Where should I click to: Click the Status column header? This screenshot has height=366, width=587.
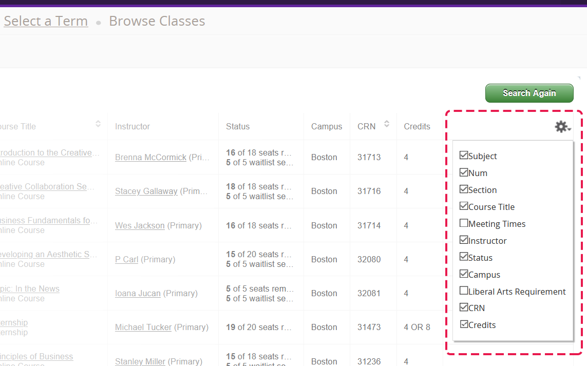[238, 126]
